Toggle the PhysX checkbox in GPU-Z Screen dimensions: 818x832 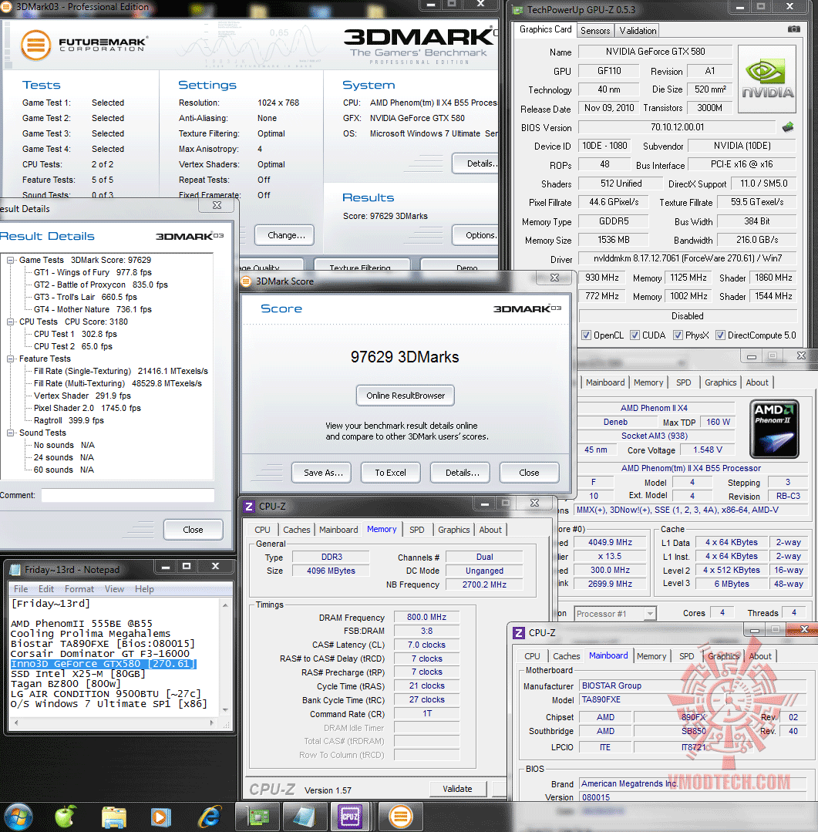click(x=678, y=335)
